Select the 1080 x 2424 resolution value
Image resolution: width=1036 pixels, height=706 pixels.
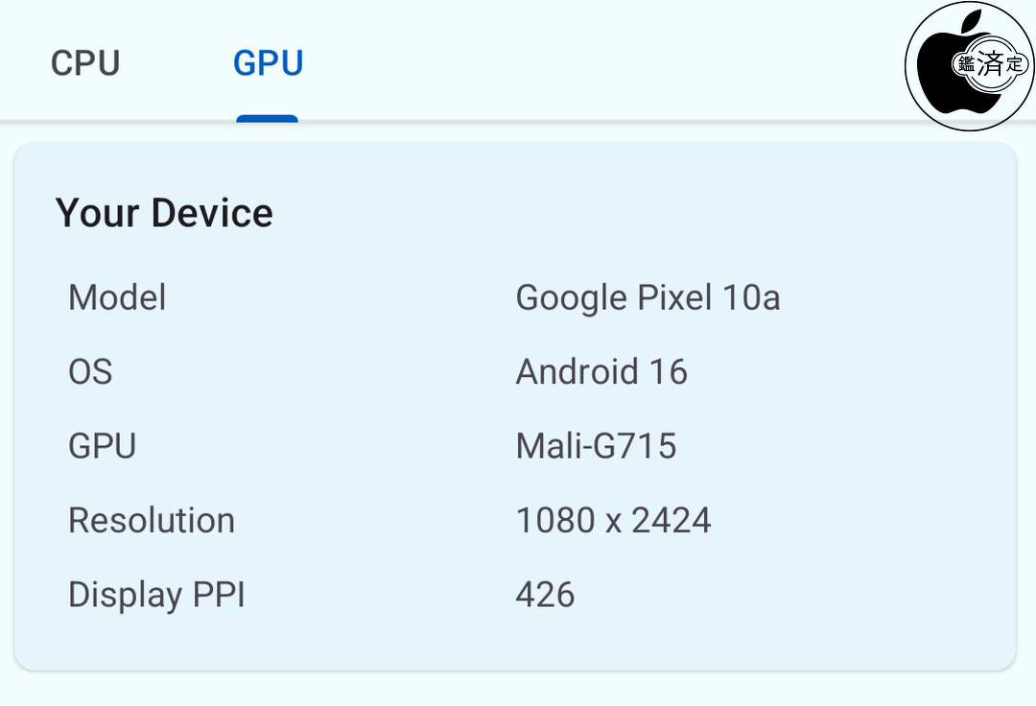click(x=613, y=520)
